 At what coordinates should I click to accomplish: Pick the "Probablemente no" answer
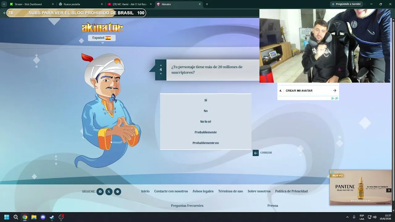click(x=206, y=143)
